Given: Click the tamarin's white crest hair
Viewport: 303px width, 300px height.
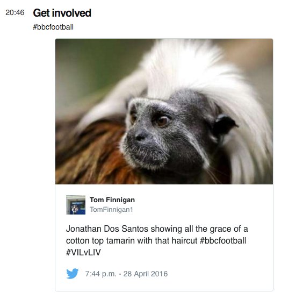Looking at the screenshot, I should 185,70.
